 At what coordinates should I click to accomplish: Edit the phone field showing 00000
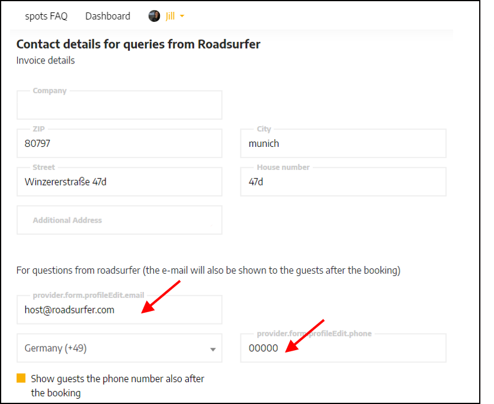pos(343,348)
